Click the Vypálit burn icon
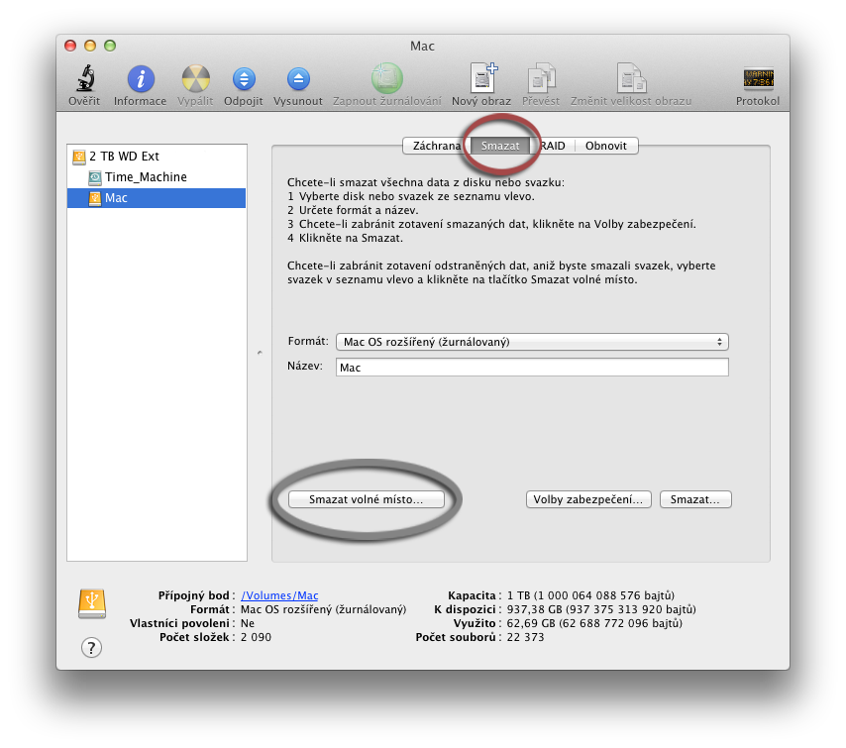 [x=195, y=79]
